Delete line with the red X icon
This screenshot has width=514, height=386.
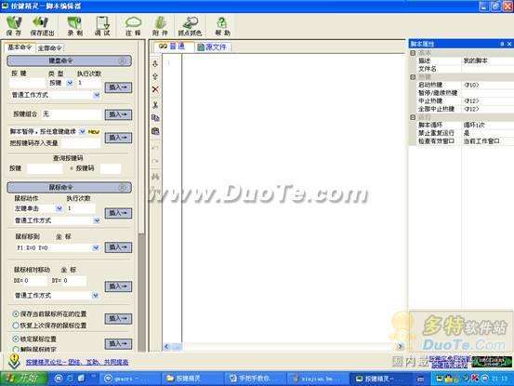tap(155, 89)
